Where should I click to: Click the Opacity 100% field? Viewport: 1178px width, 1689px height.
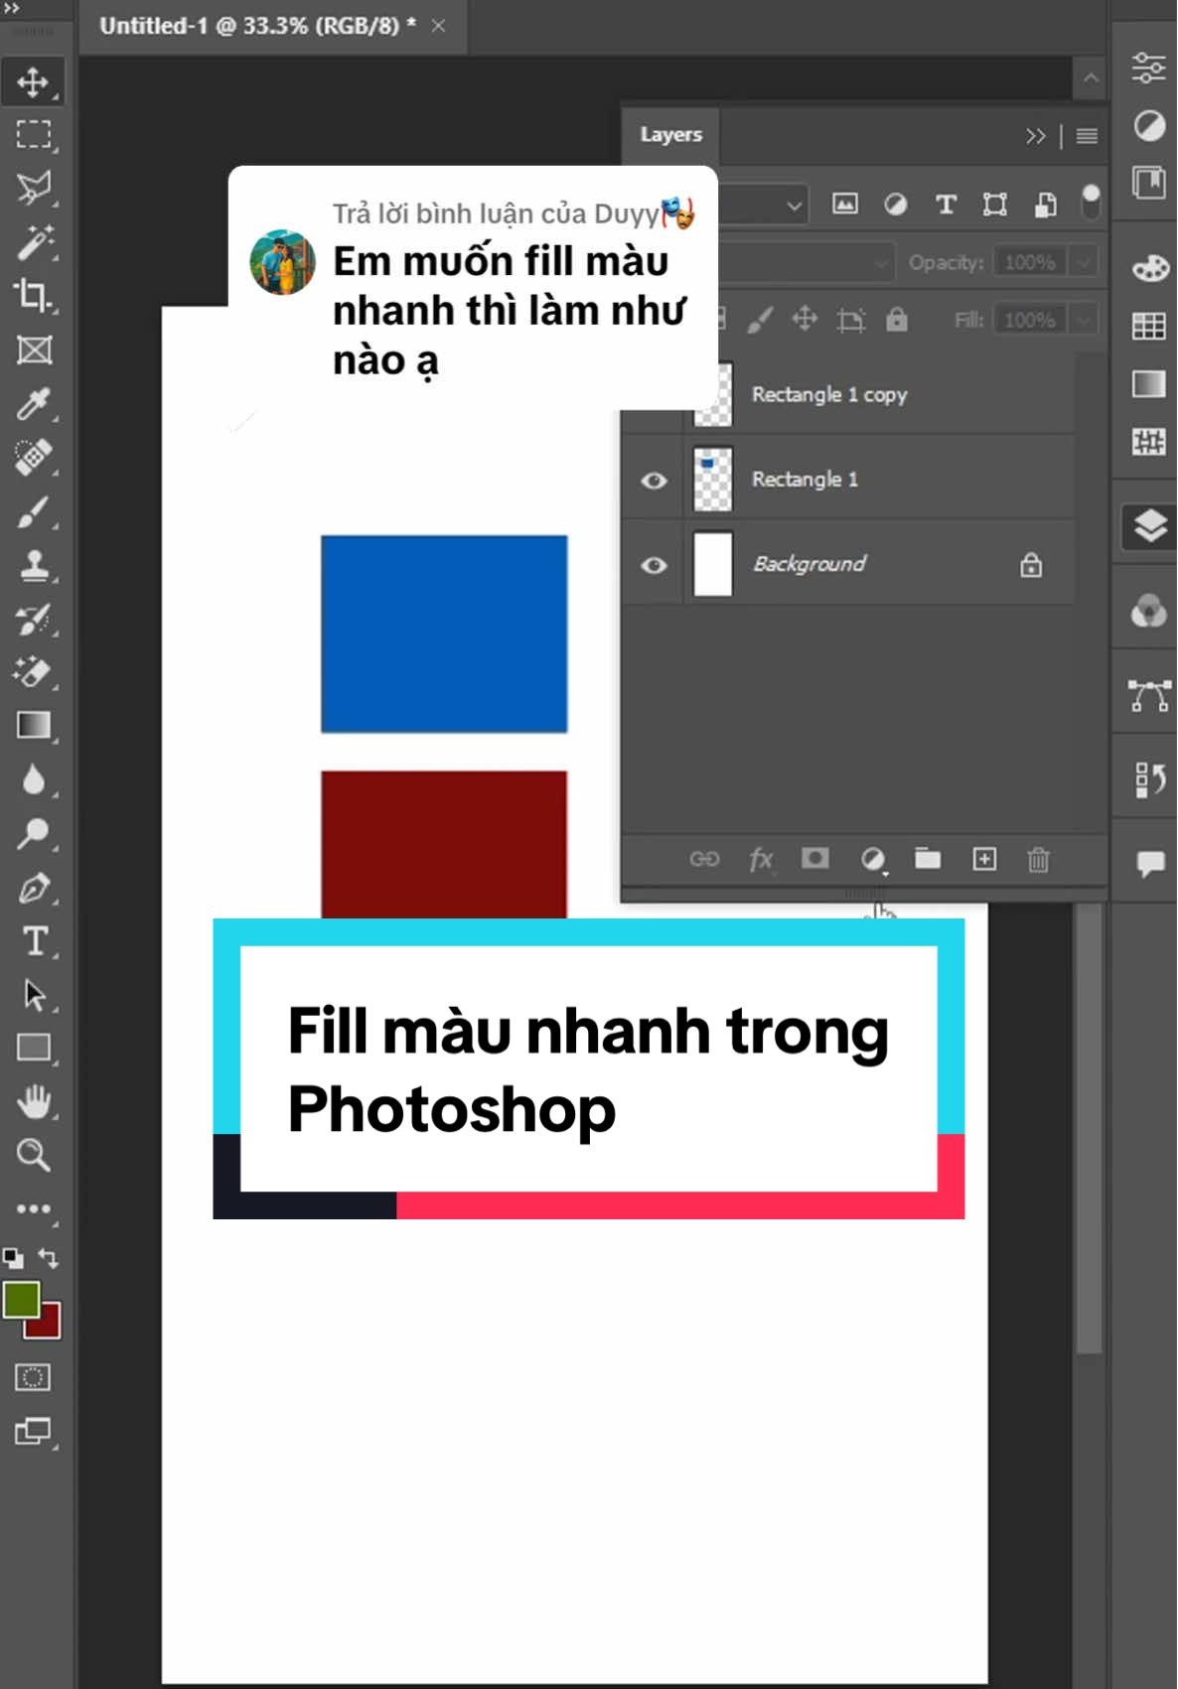pos(1029,263)
